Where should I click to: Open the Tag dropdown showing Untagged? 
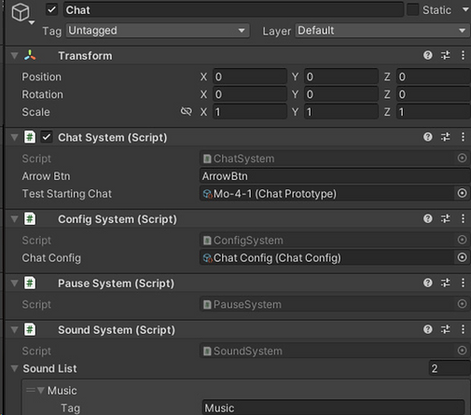click(158, 31)
